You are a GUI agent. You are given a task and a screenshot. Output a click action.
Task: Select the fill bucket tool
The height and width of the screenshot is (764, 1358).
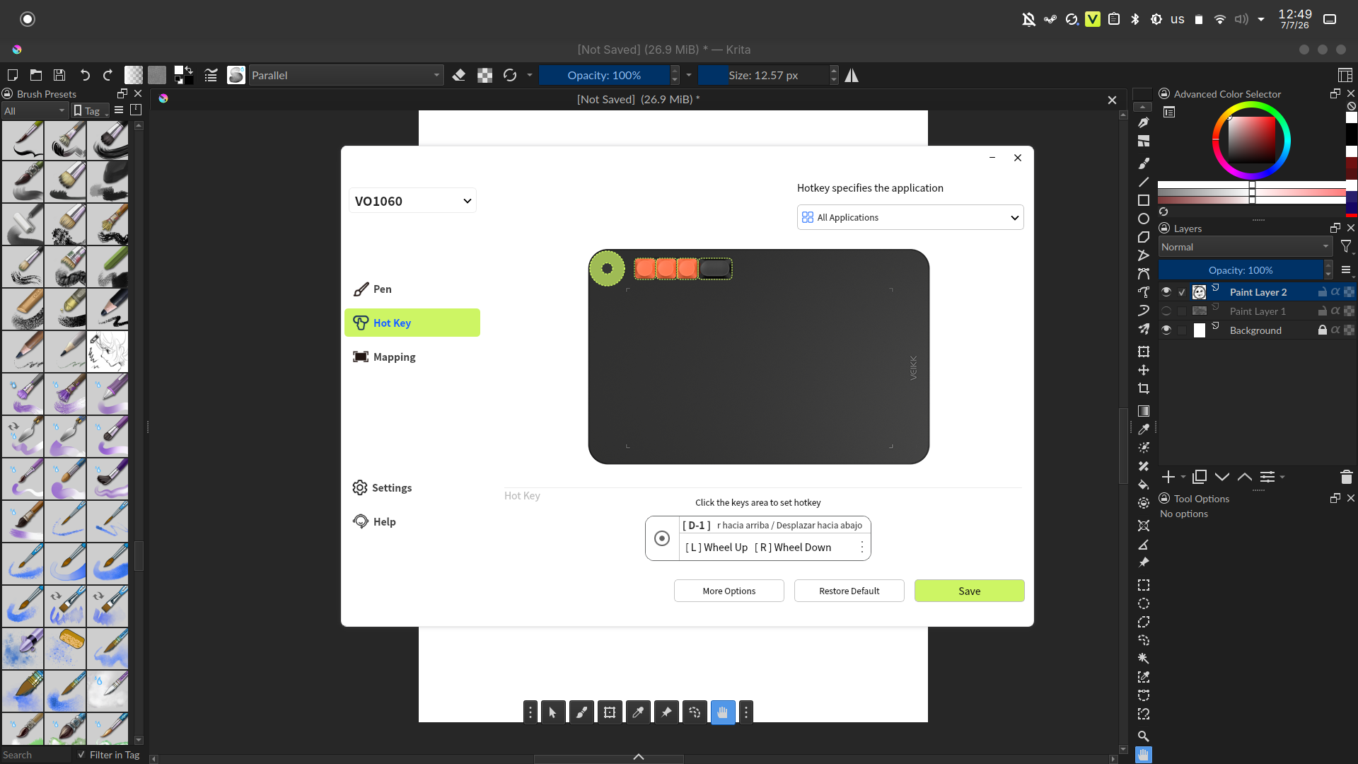click(1144, 485)
